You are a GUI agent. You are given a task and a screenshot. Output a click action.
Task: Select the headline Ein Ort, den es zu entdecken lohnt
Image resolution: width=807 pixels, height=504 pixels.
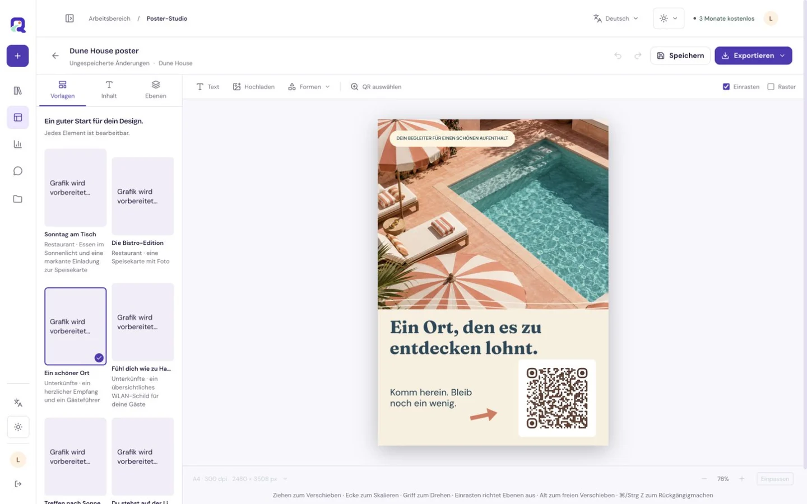tap(465, 337)
